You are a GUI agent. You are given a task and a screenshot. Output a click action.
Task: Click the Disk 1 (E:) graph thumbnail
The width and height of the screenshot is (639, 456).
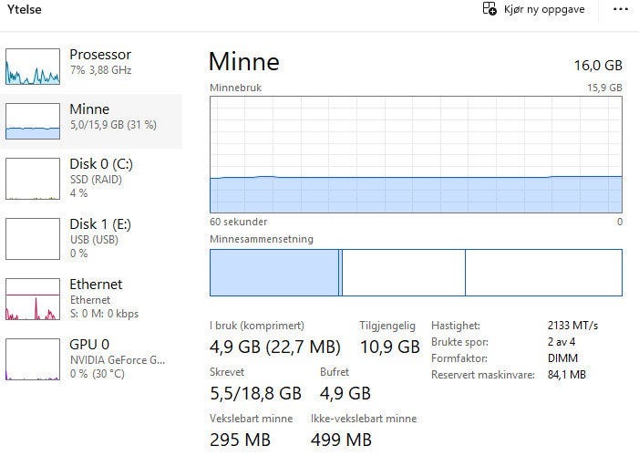pyautogui.click(x=33, y=238)
